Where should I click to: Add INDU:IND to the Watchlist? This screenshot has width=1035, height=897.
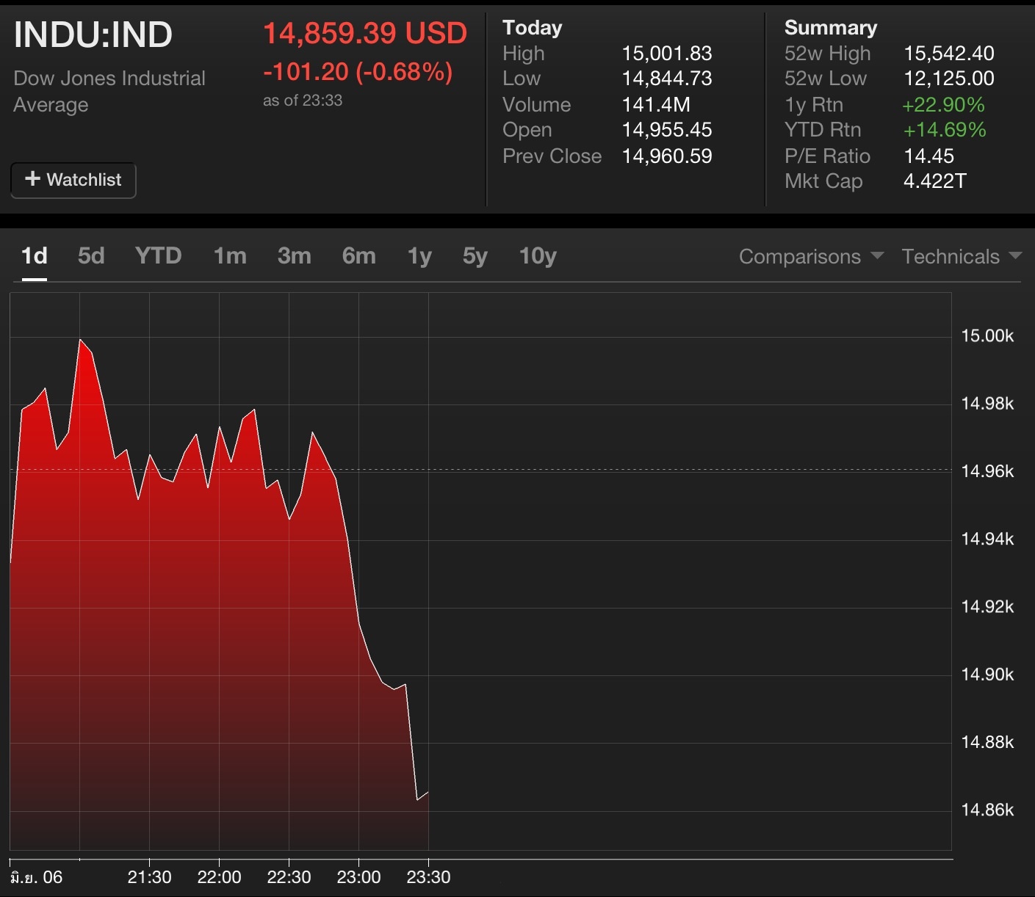pos(73,180)
